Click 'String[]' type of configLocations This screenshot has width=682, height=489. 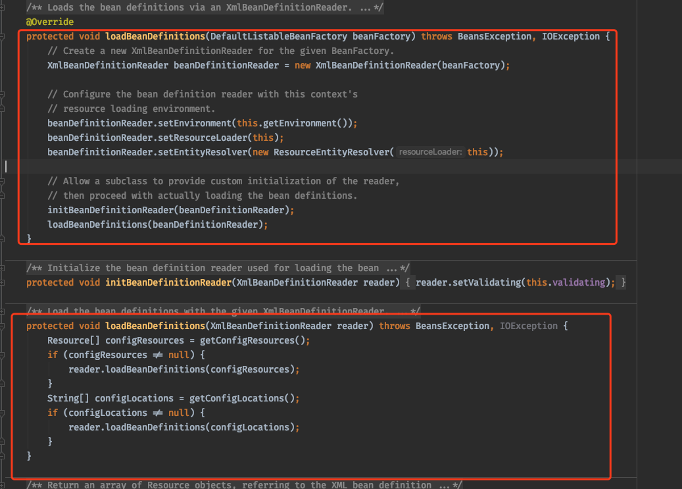pyautogui.click(x=68, y=399)
